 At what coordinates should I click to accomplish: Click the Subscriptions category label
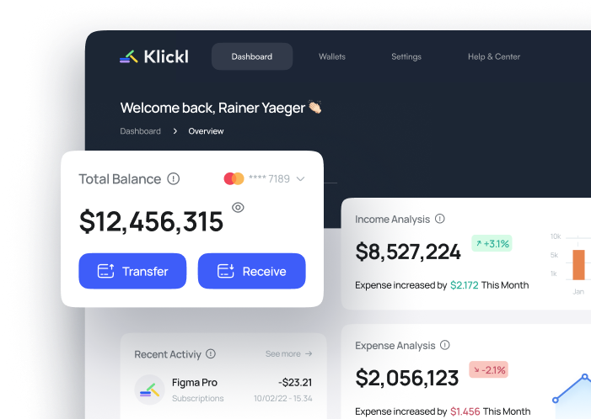point(198,399)
